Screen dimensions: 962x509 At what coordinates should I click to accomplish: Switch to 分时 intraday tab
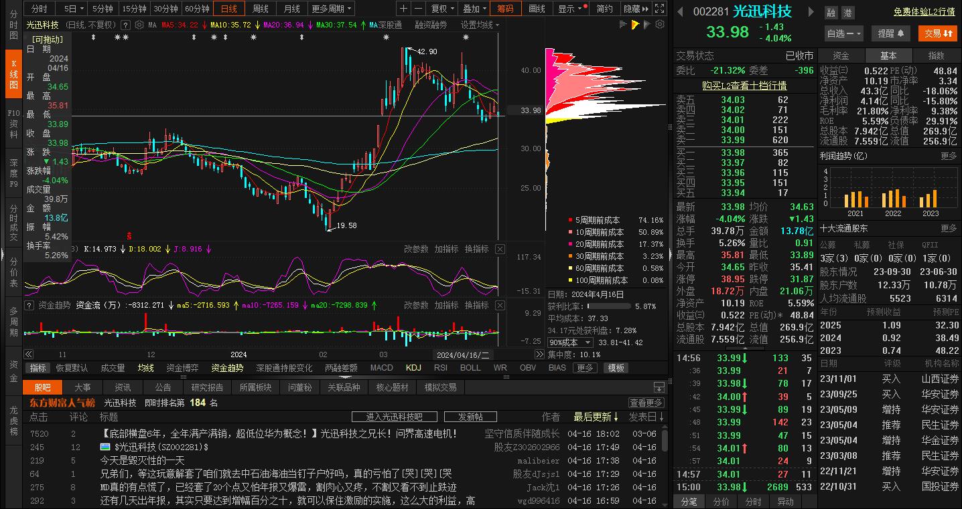tap(40, 9)
